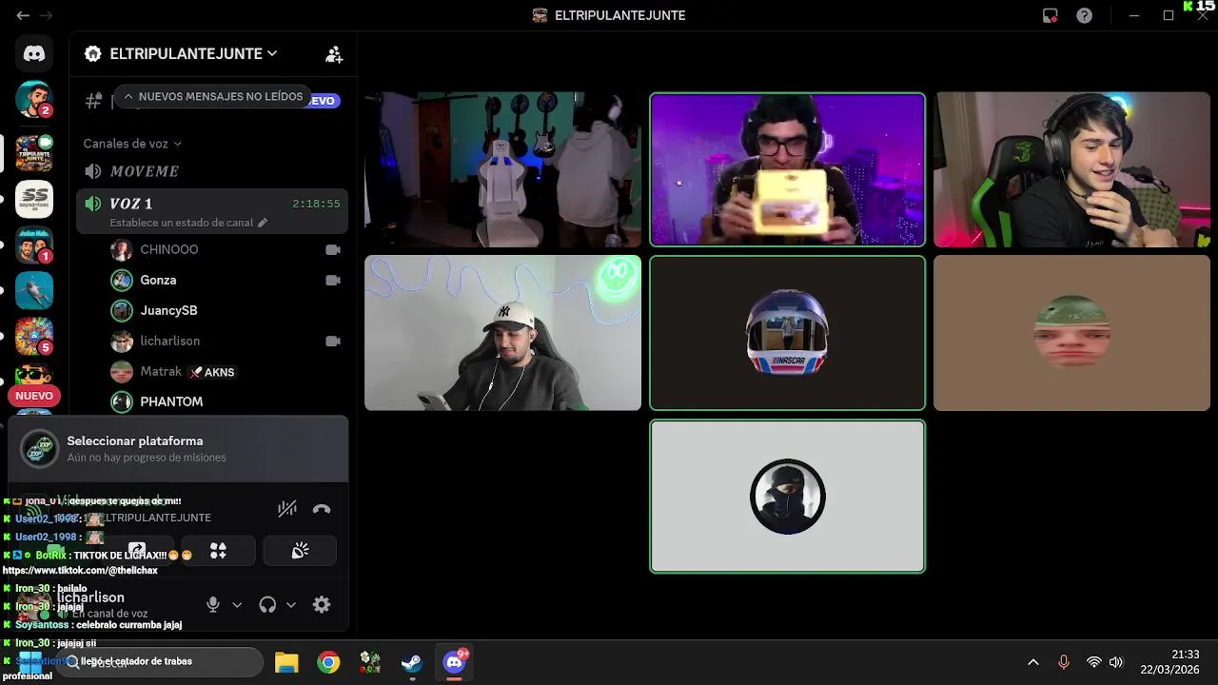1218x685 pixels.
Task: Toggle headphones deafen
Action: (x=267, y=604)
